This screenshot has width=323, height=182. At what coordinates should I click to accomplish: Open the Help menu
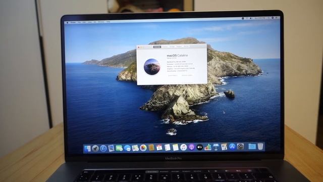click(x=108, y=22)
